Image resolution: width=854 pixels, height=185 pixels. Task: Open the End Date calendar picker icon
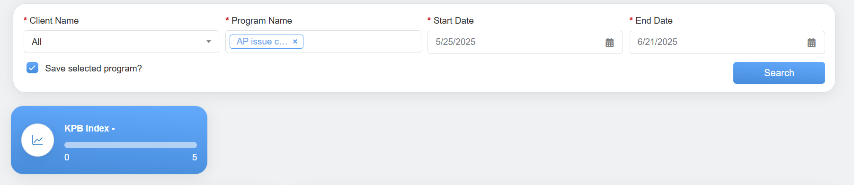[x=811, y=43]
